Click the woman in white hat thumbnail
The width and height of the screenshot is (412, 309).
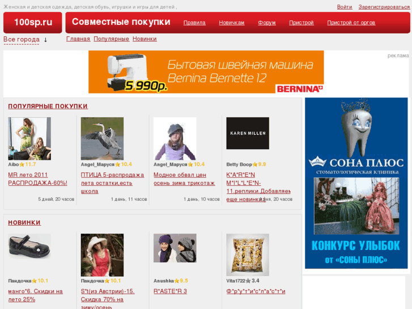pos(102,255)
